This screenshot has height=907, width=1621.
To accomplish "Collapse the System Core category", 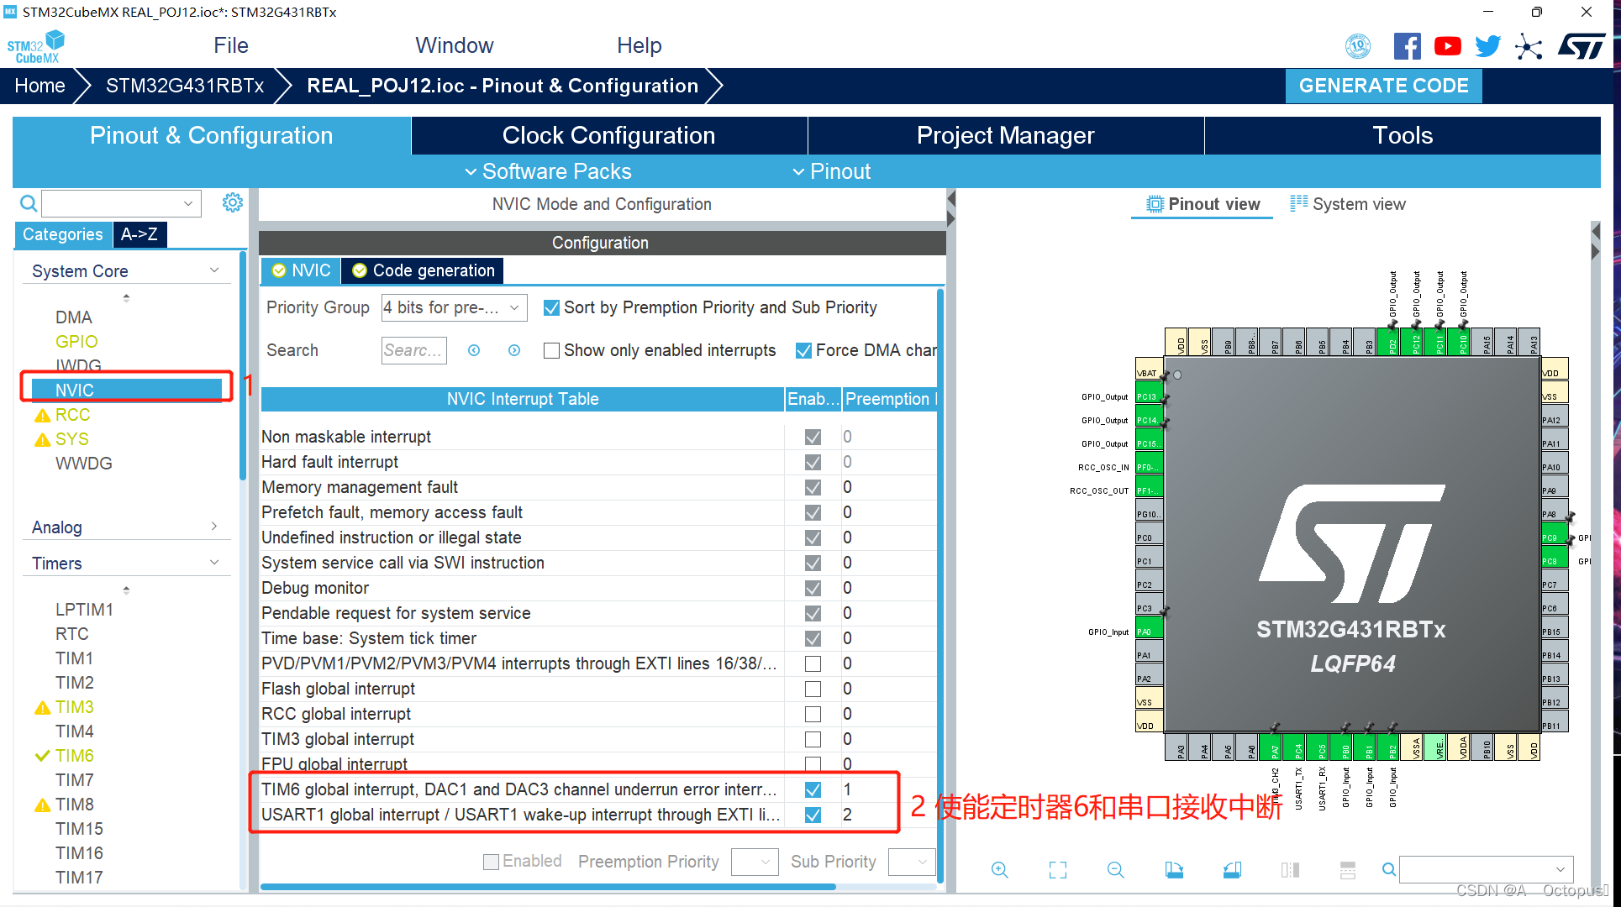I will tap(214, 270).
